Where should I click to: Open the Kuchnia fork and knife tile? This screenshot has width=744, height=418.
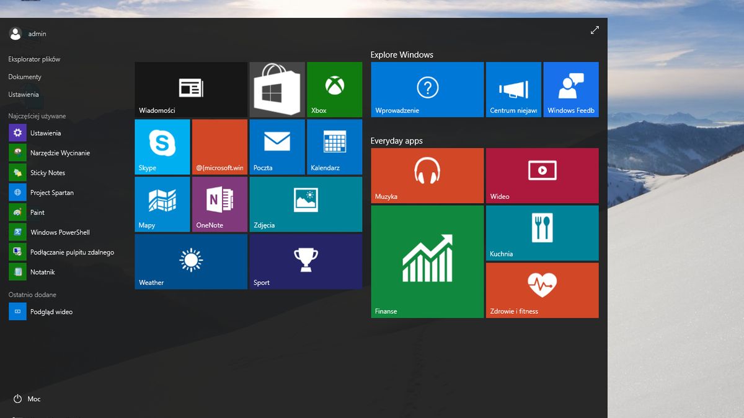pyautogui.click(x=542, y=233)
